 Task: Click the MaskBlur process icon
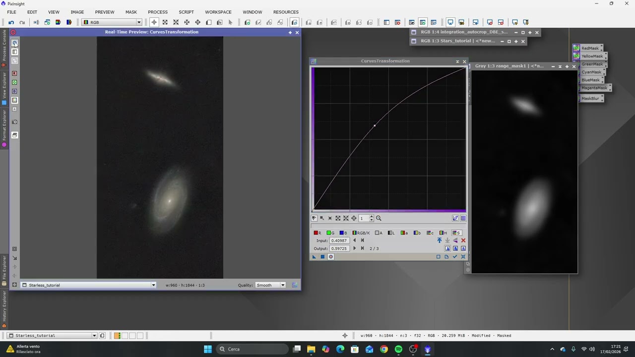(x=590, y=99)
